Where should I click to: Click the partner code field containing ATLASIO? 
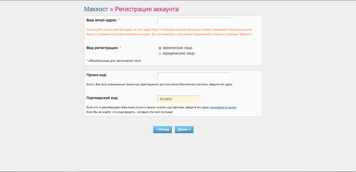pyautogui.click(x=178, y=99)
